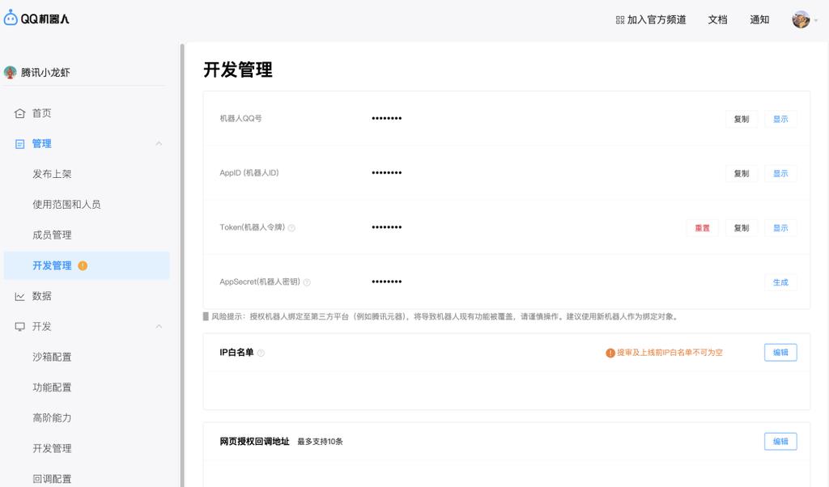
Task: Click the orange alert icon beside sidebar 开发管理
Action: (x=84, y=265)
